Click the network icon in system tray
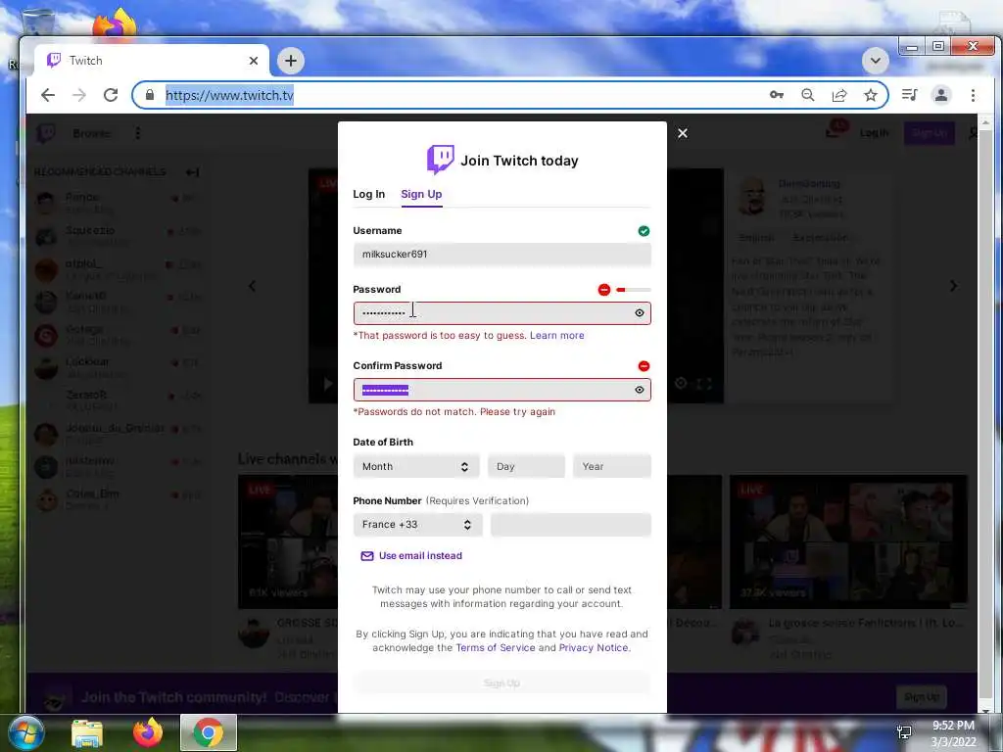 point(904,732)
